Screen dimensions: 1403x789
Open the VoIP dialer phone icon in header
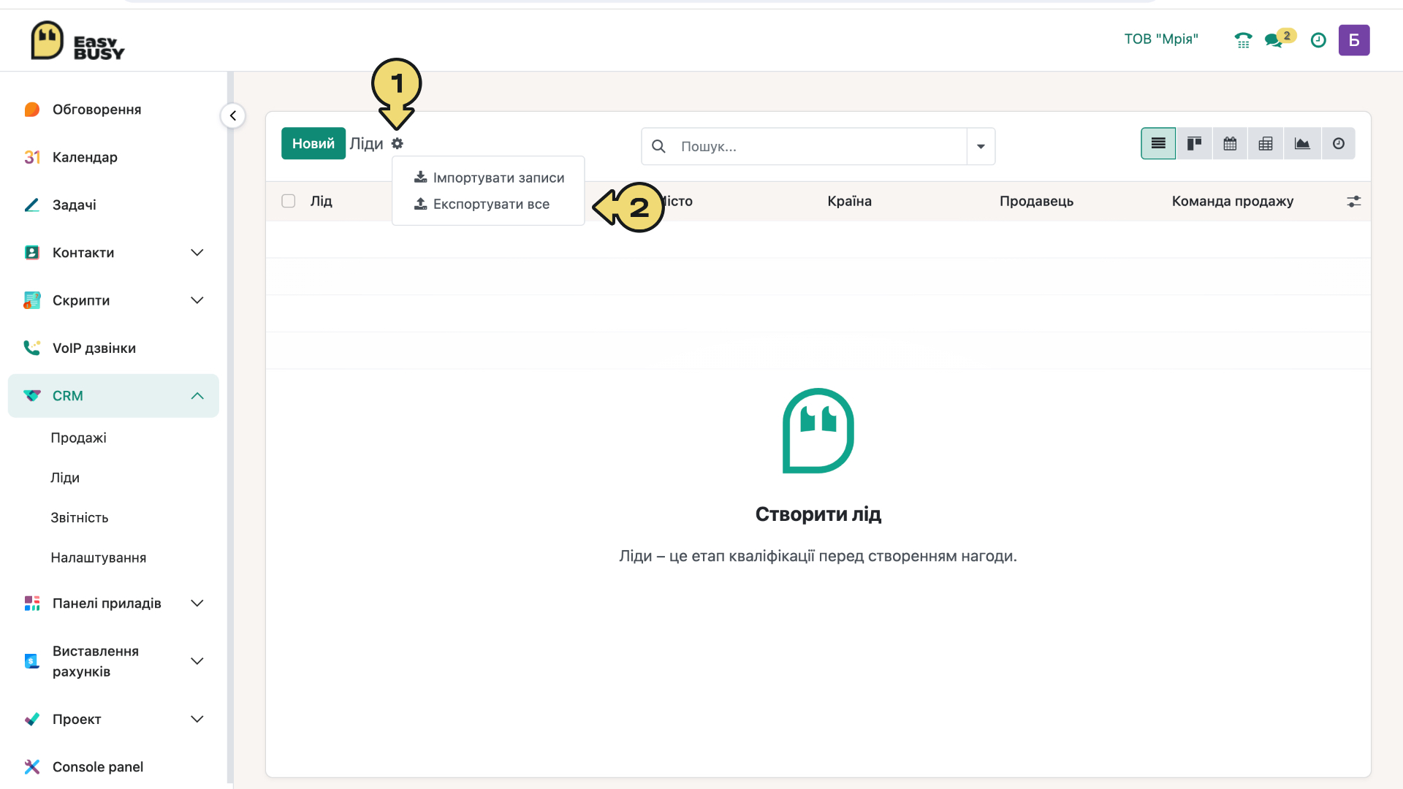coord(1243,40)
